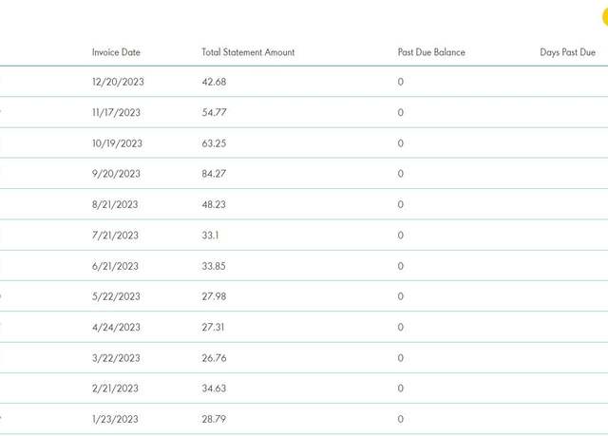
Task: Sort by Invoice Date column header
Action: pyautogui.click(x=116, y=52)
